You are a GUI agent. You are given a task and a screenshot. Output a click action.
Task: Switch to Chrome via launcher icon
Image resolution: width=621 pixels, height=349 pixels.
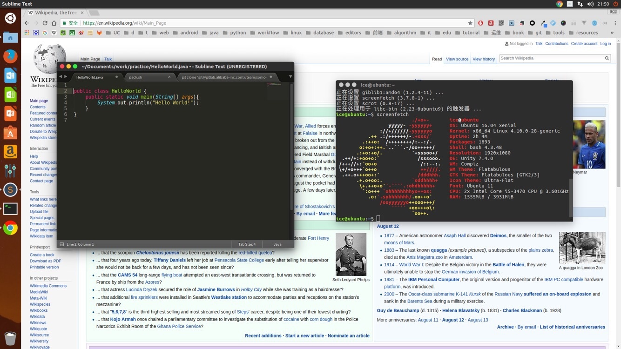tap(10, 228)
